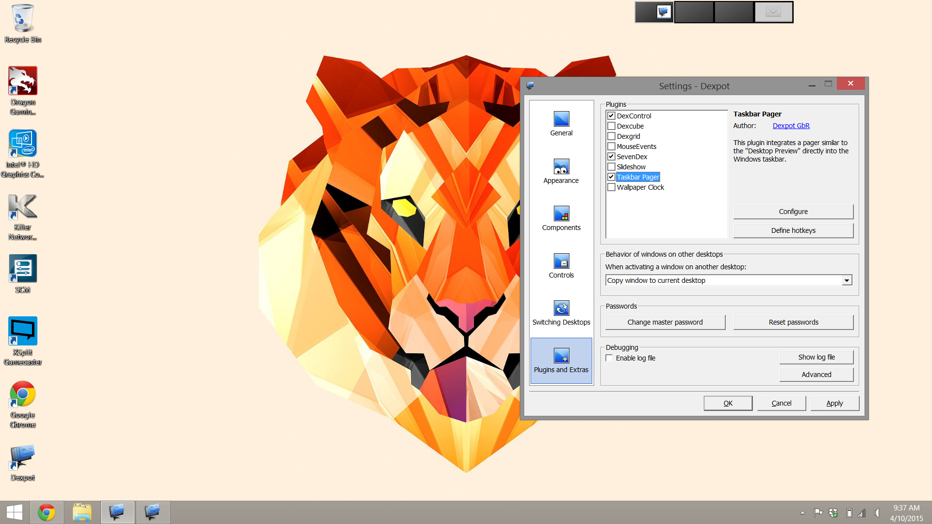This screenshot has height=524, width=932.
Task: Open the General settings category
Action: [561, 123]
